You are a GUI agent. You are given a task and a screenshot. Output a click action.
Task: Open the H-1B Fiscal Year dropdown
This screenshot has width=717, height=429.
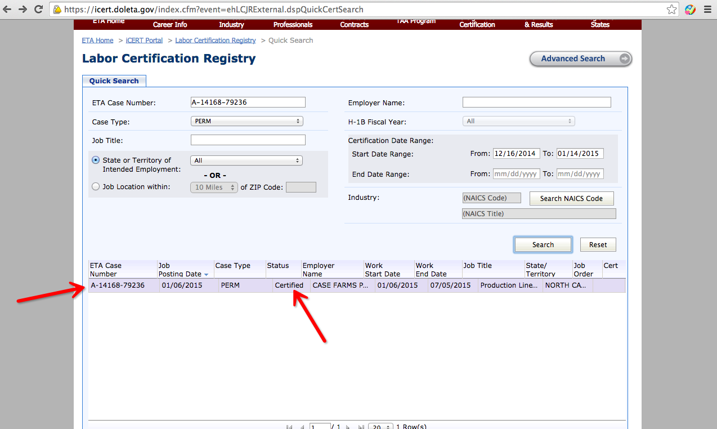click(x=518, y=121)
